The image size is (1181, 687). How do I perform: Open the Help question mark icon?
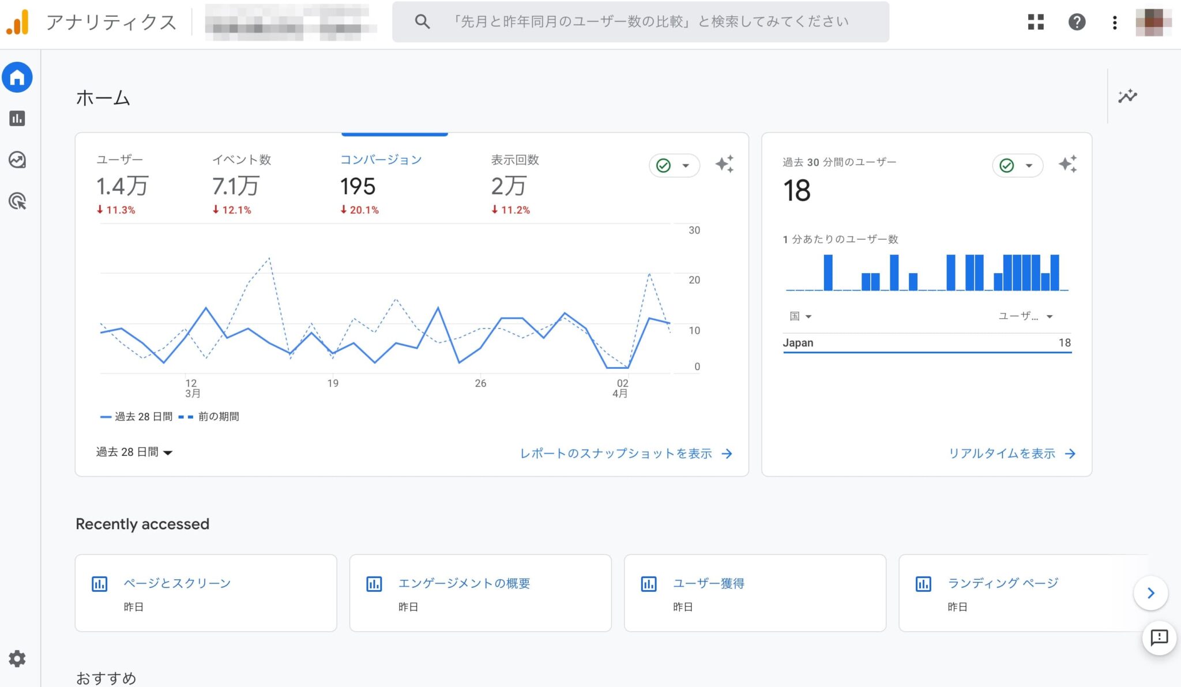1077,22
